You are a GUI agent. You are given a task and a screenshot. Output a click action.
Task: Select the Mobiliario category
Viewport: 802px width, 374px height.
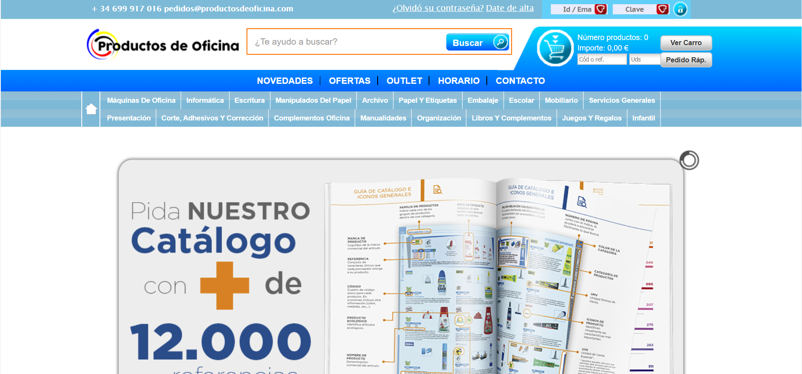[561, 100]
